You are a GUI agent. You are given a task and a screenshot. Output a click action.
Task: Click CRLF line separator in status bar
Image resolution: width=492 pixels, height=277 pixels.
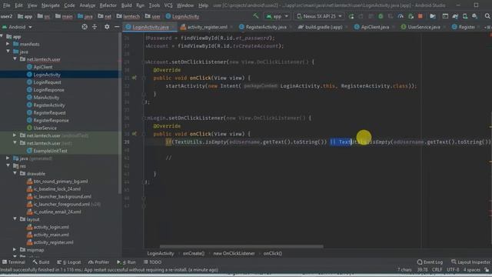(x=437, y=270)
